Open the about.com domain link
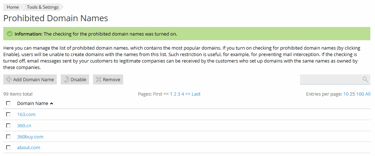The width and height of the screenshot is (375, 156). coord(29,147)
